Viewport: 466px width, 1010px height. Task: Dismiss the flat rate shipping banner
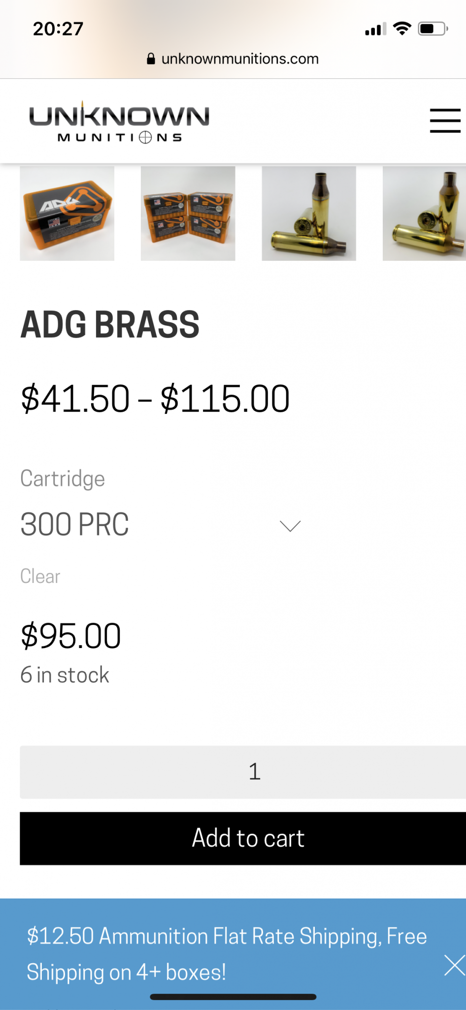click(x=454, y=966)
